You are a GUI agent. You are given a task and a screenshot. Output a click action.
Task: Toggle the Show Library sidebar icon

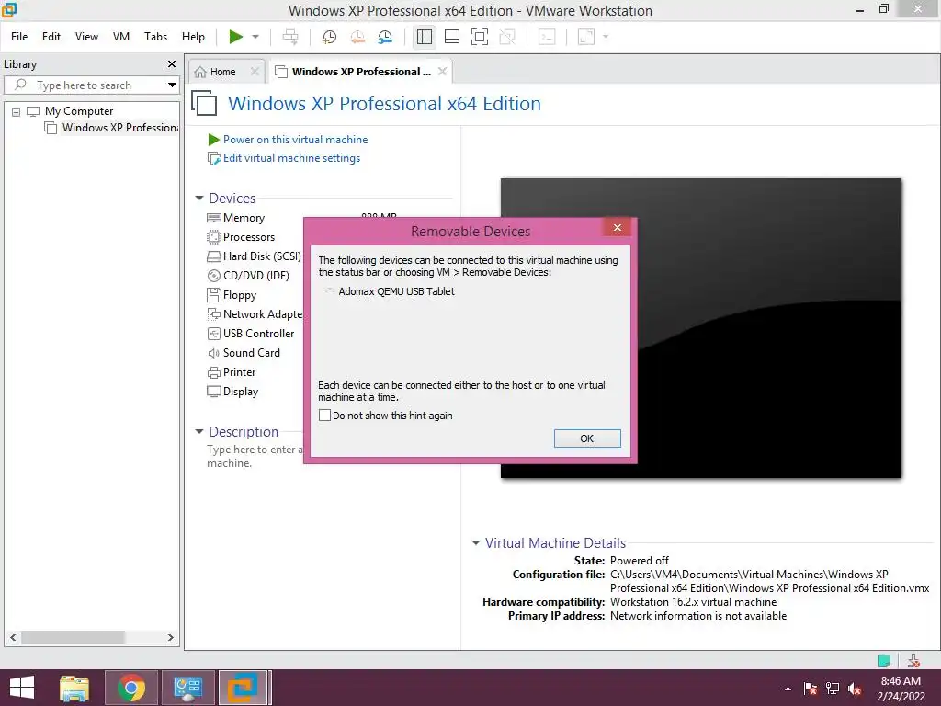point(425,37)
